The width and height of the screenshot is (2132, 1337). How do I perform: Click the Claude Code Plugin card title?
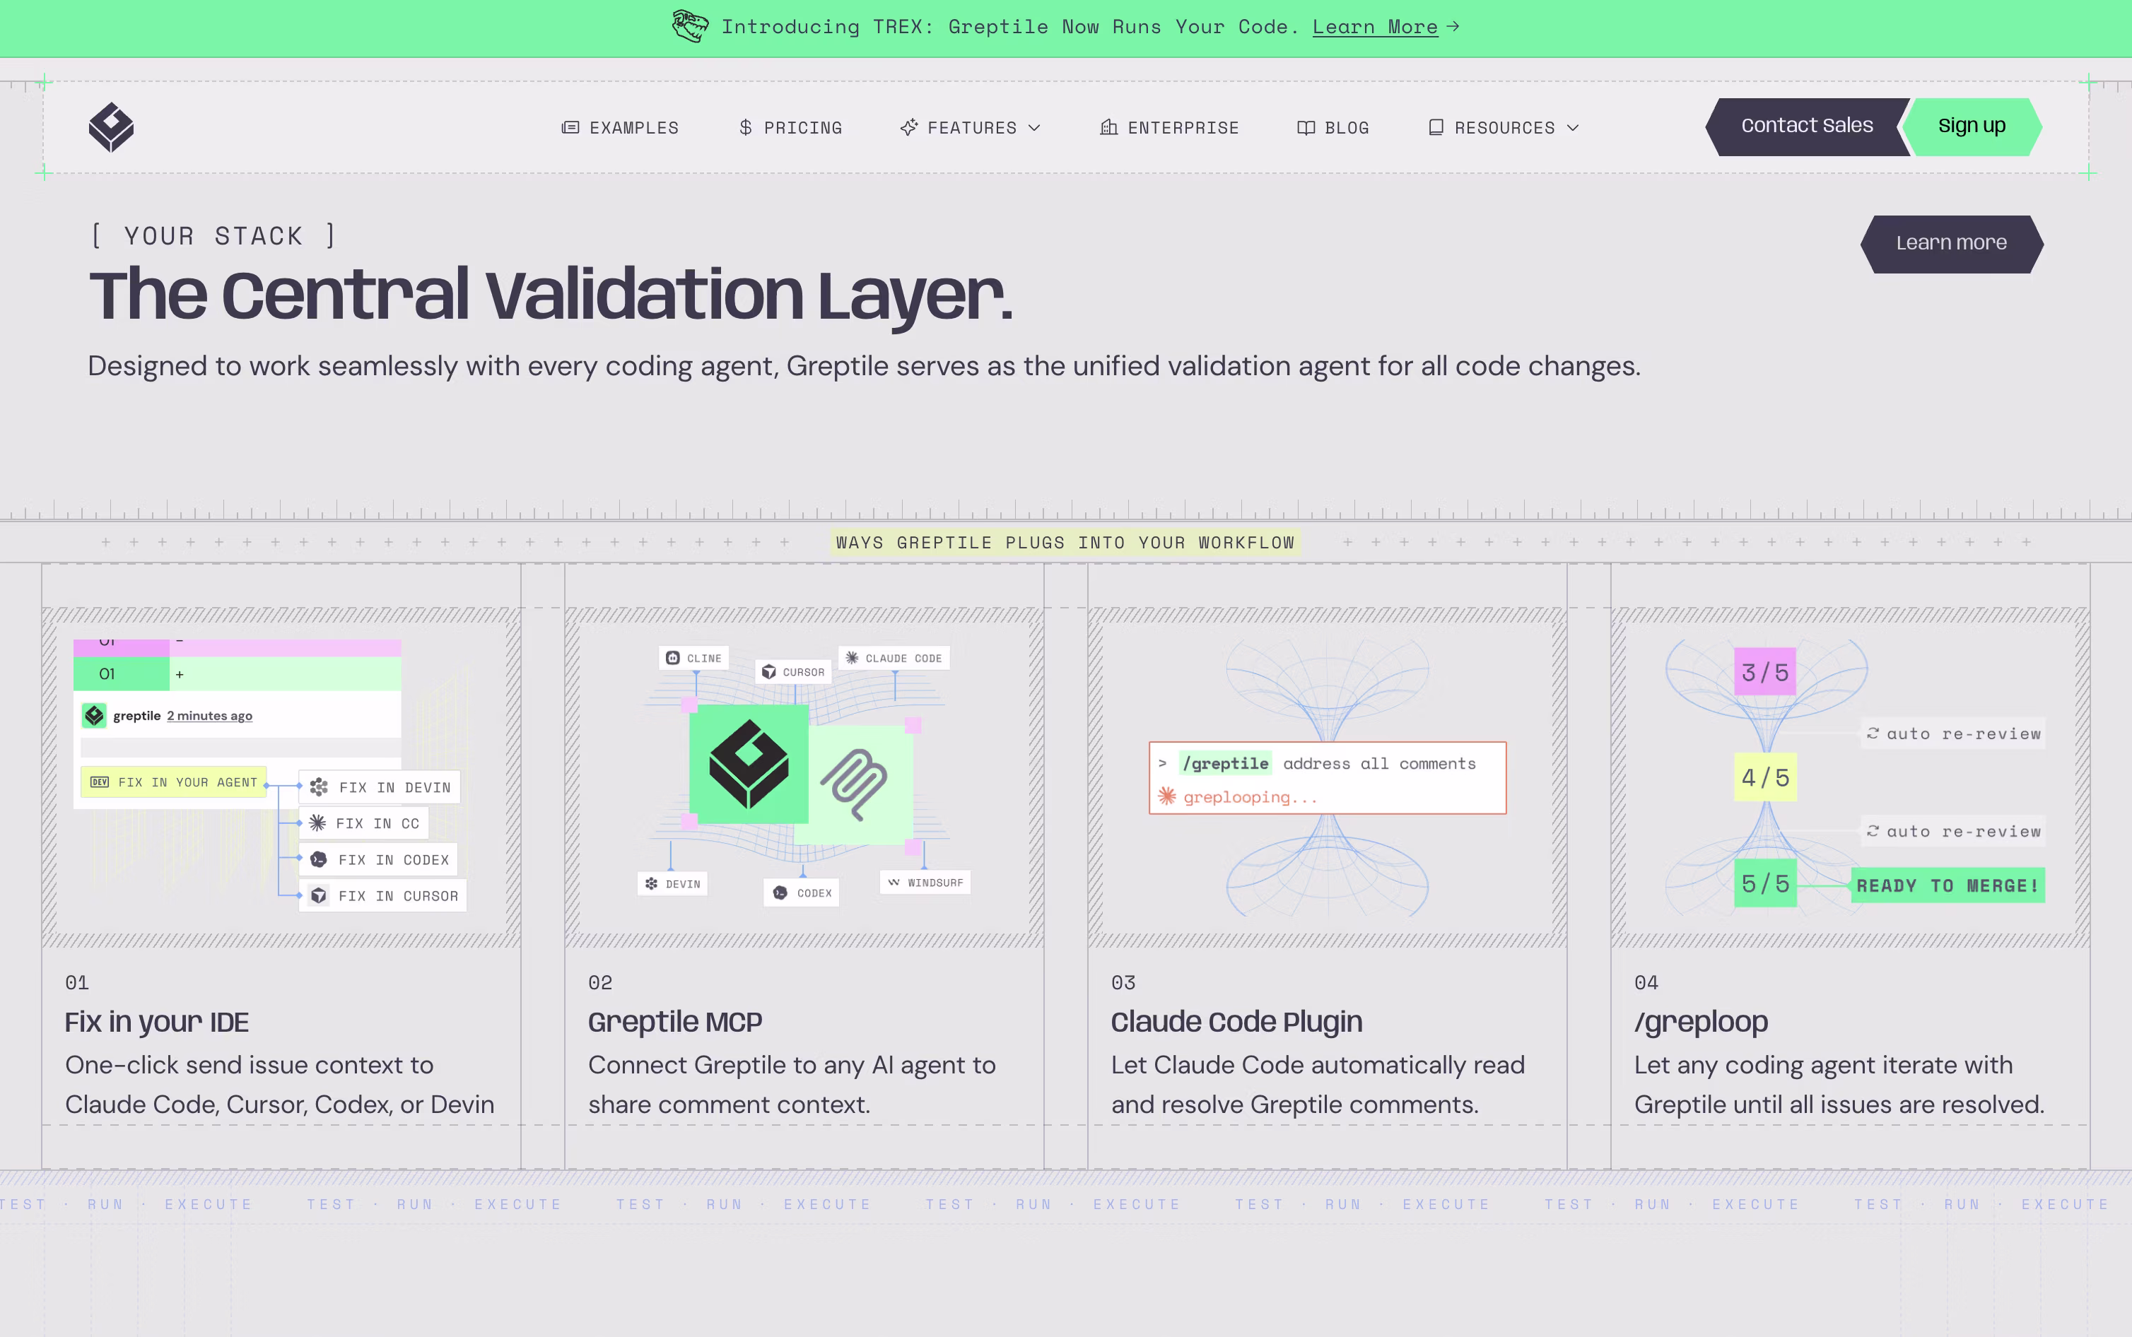(1236, 1021)
